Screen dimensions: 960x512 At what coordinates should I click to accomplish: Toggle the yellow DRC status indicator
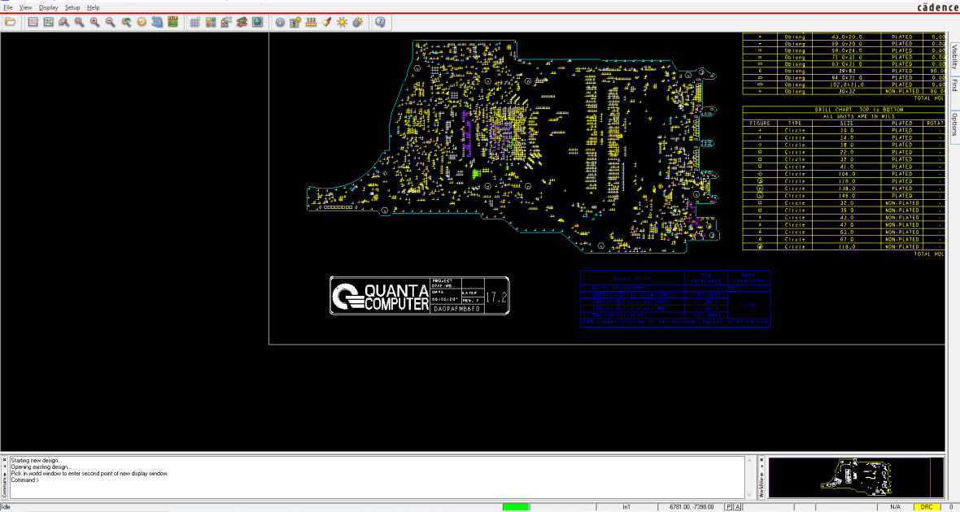coord(927,507)
